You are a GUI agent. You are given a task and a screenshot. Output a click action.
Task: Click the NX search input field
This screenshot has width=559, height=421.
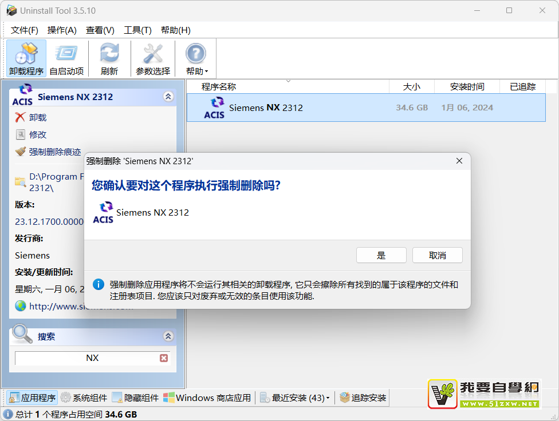[x=92, y=358]
